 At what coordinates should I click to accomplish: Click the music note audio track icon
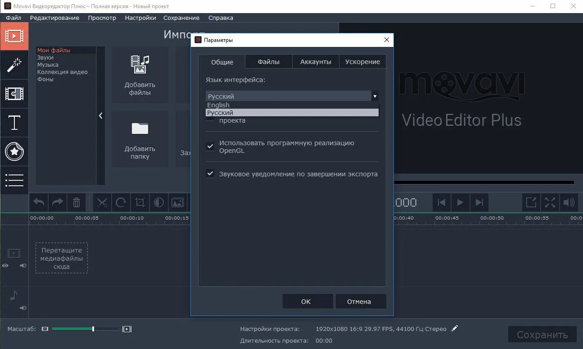coord(14,295)
